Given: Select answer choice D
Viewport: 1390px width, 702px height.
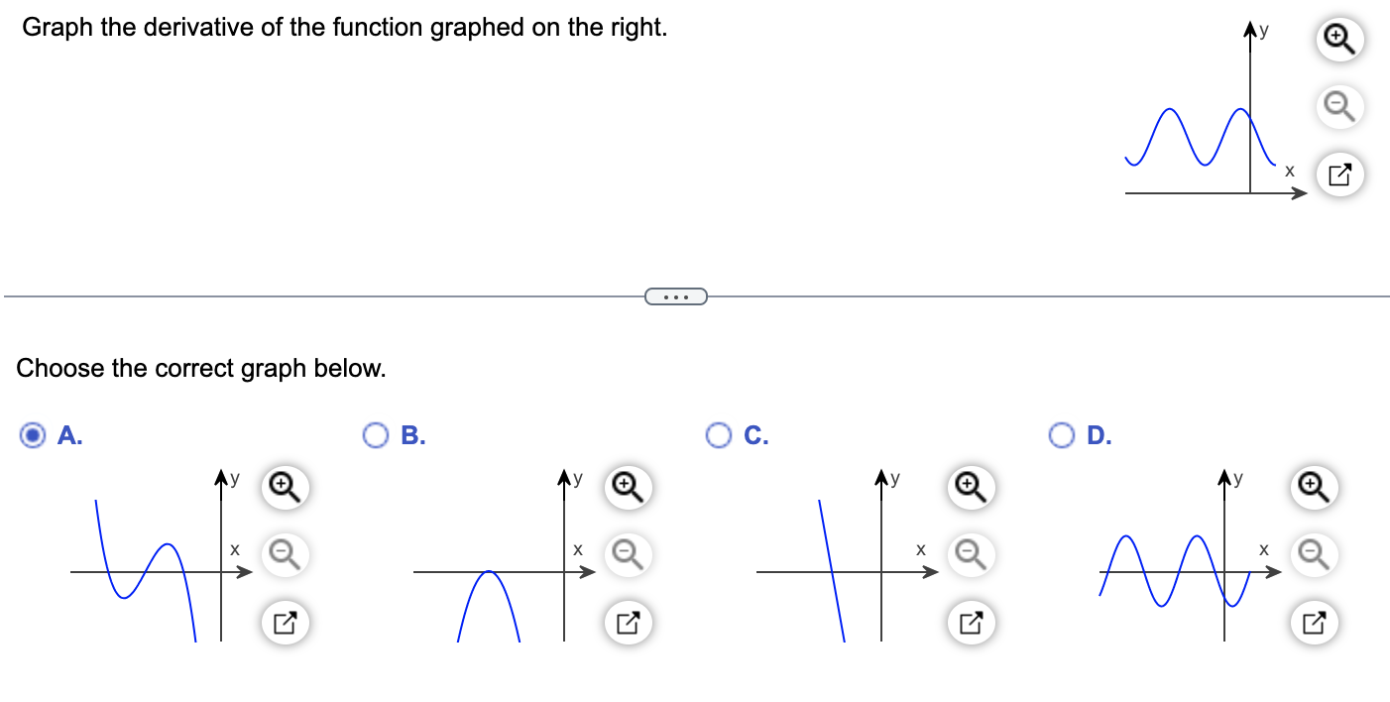Looking at the screenshot, I should tap(1062, 434).
